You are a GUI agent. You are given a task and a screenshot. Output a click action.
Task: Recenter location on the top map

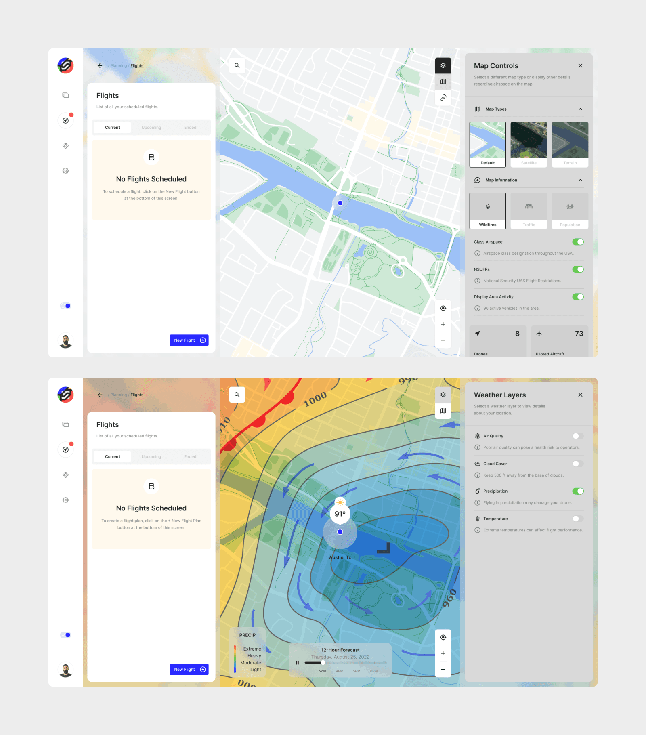[443, 308]
